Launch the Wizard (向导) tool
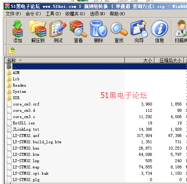 tap(139, 29)
